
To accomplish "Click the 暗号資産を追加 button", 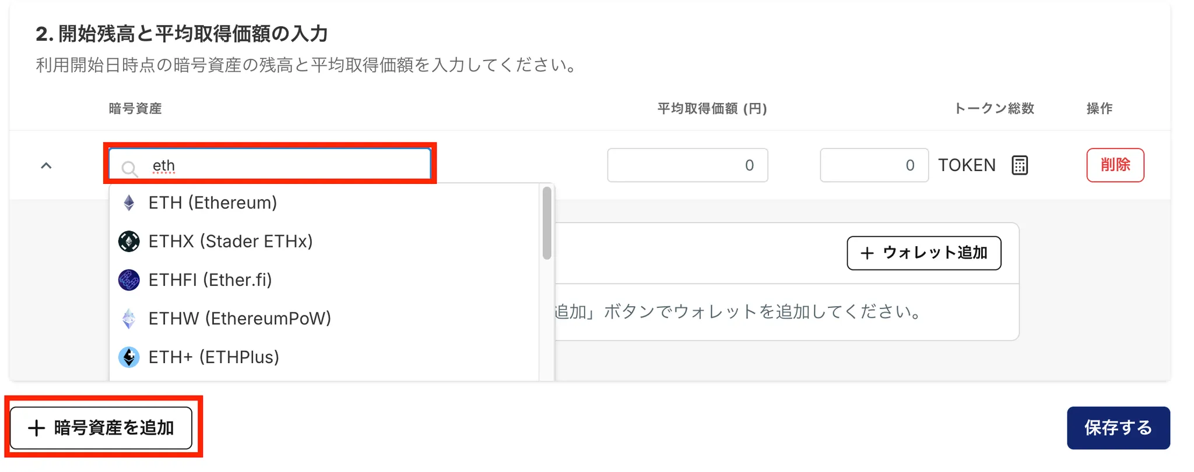I will [x=101, y=428].
